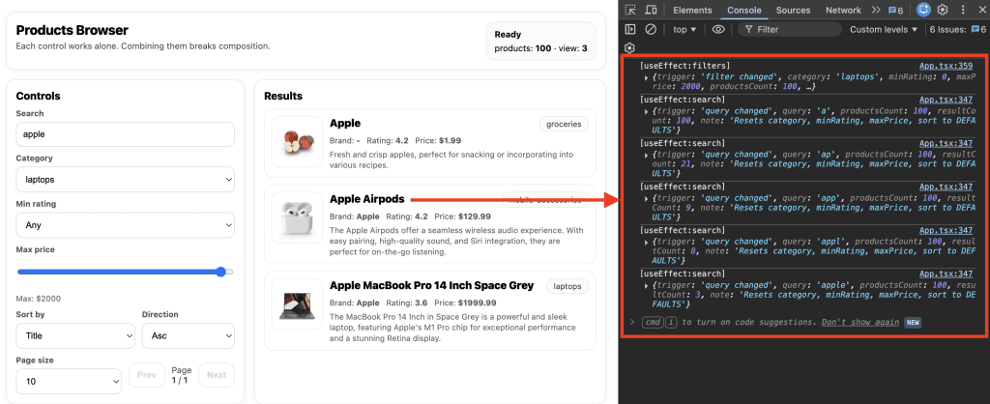Focus the console Filter input
This screenshot has width=990, height=404.
coord(790,29)
